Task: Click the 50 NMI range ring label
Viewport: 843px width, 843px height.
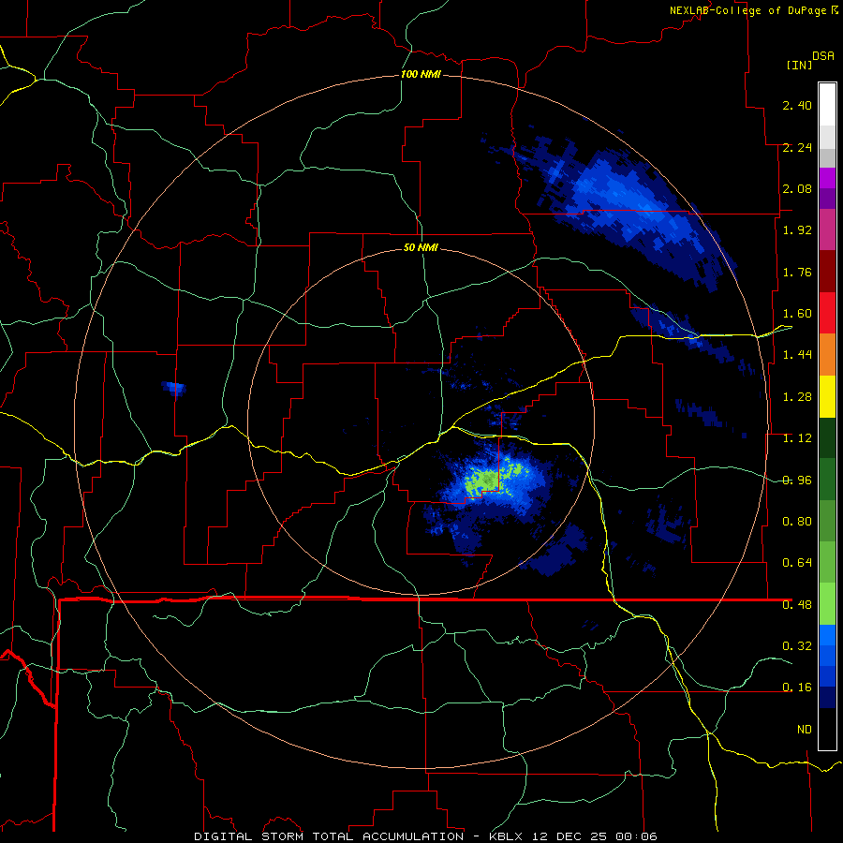Action: 421,247
